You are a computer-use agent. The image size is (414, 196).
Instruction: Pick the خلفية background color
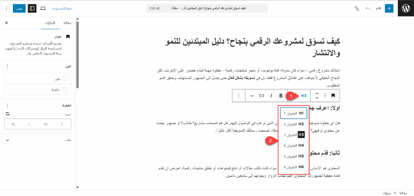coord(38,90)
